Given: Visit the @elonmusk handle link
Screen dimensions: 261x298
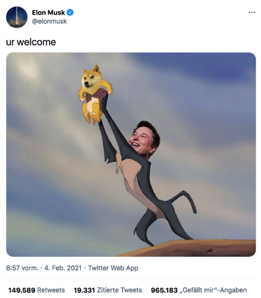Looking at the screenshot, I should pyautogui.click(x=49, y=22).
